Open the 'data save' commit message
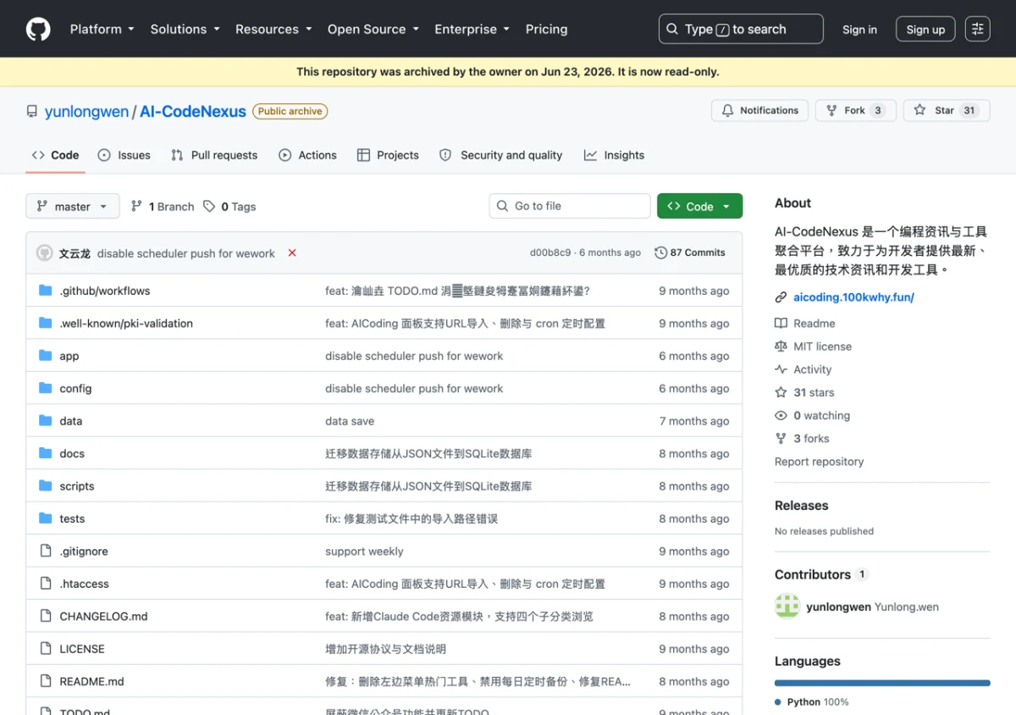 pos(350,421)
